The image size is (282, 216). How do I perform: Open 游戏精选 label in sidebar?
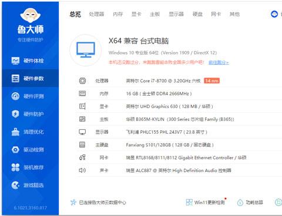pyautogui.click(x=33, y=185)
